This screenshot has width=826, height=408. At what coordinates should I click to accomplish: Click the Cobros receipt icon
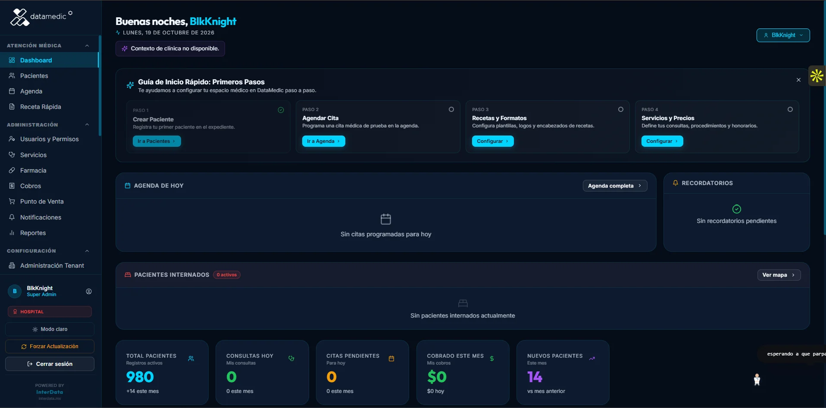(x=12, y=186)
